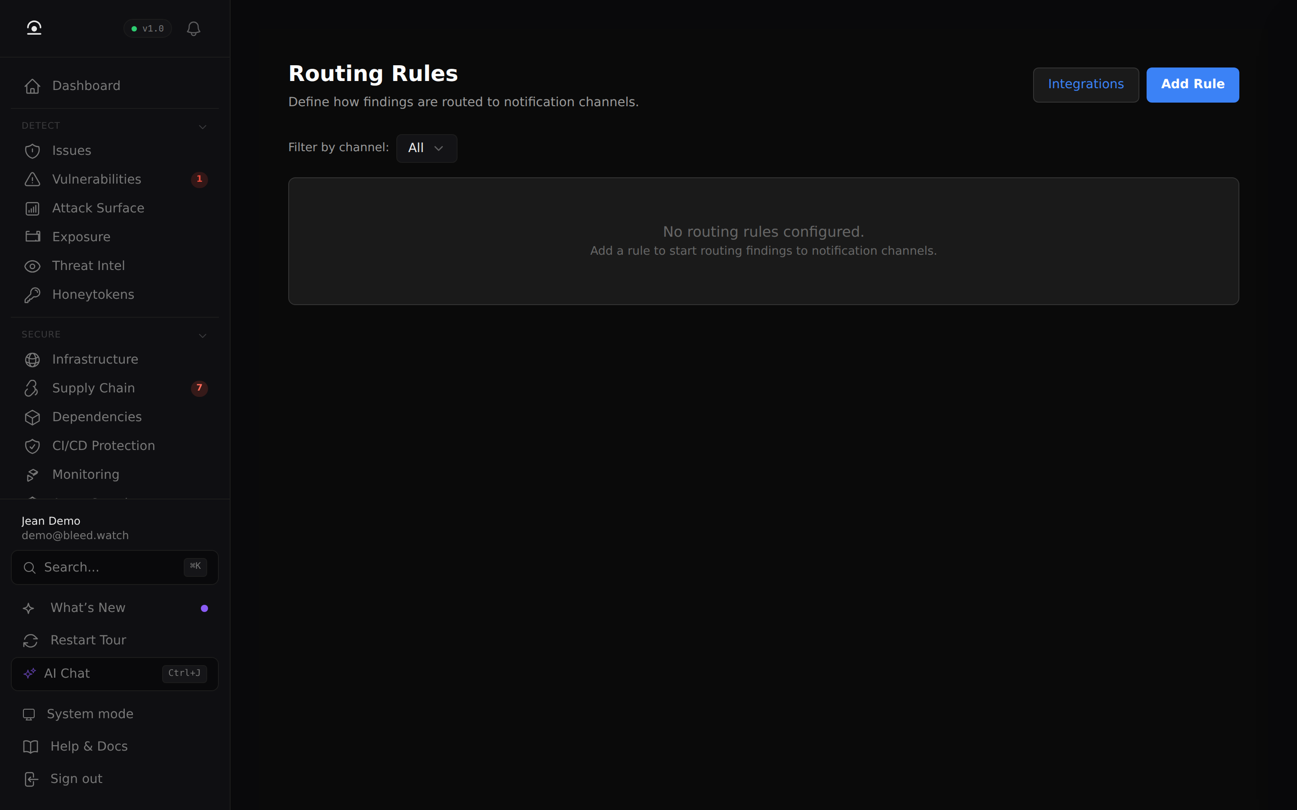Open the Dependencies page
The width and height of the screenshot is (1297, 810).
(115, 417)
